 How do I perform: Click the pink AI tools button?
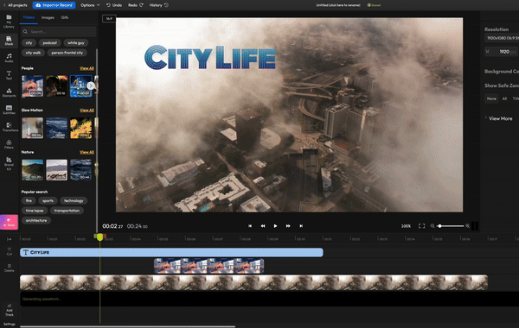click(x=9, y=222)
